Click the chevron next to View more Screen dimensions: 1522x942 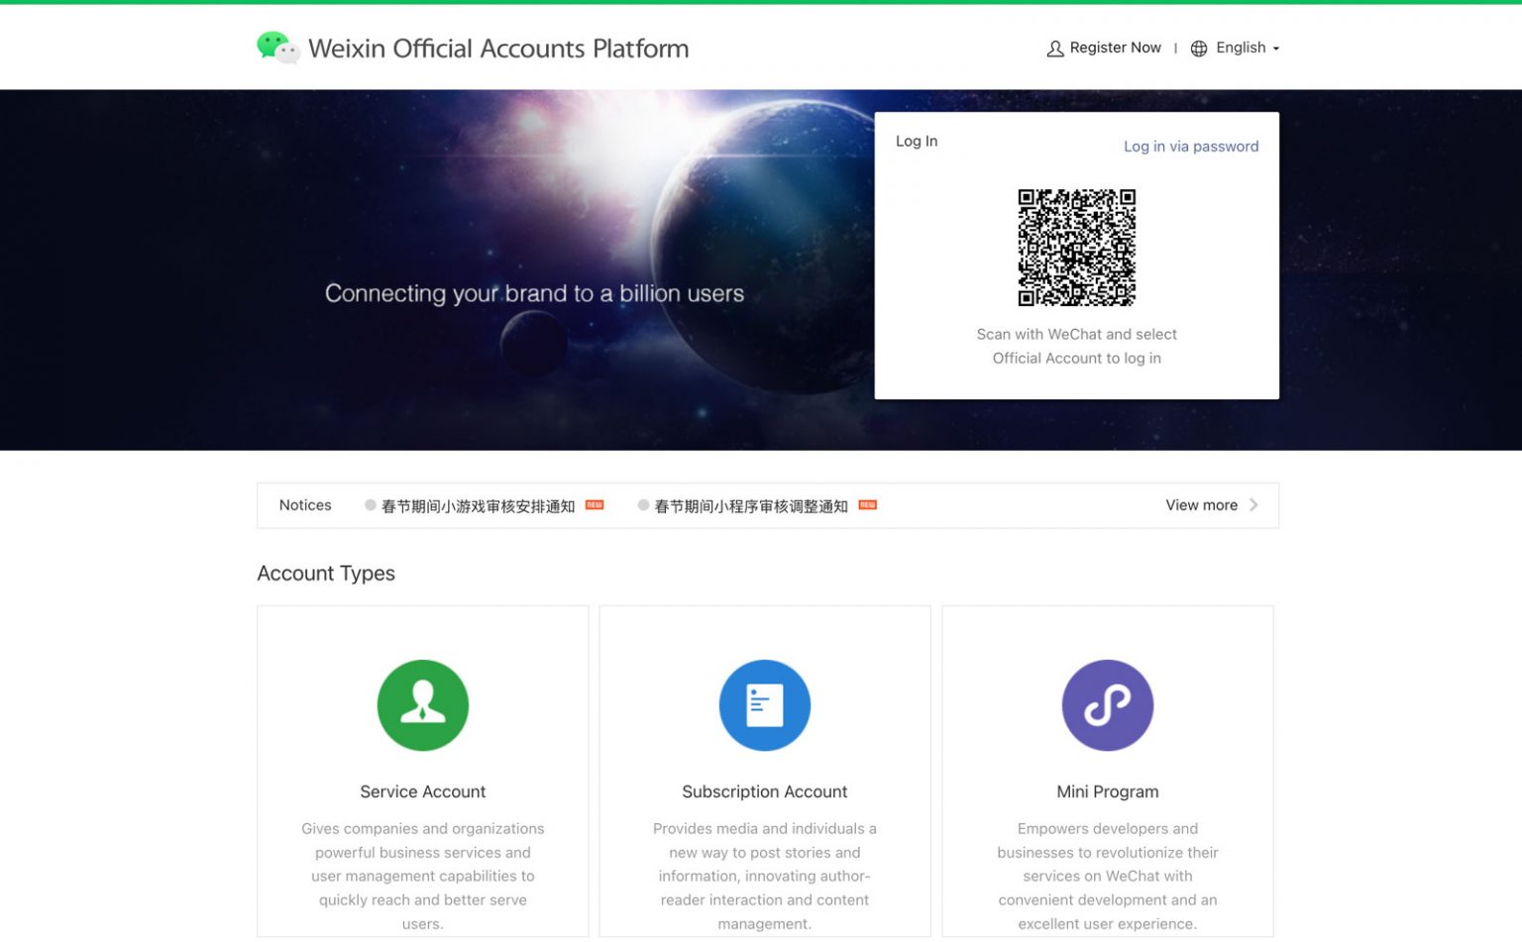pyautogui.click(x=1254, y=504)
